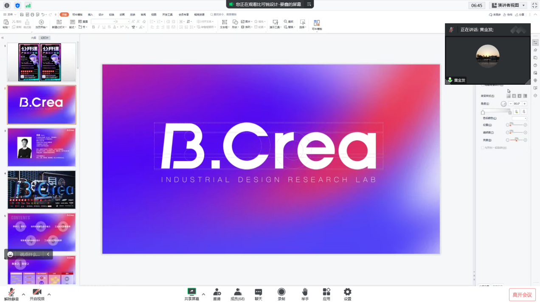Screen dimensions: 540x303
Task: Open 演讲者视图 view dropdown
Action: click(508, 6)
